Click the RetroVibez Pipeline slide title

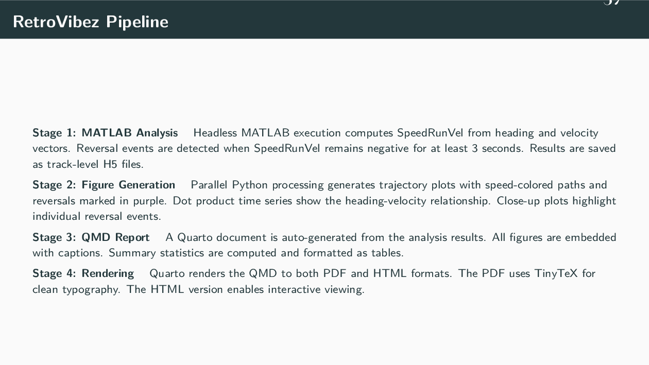pos(90,22)
